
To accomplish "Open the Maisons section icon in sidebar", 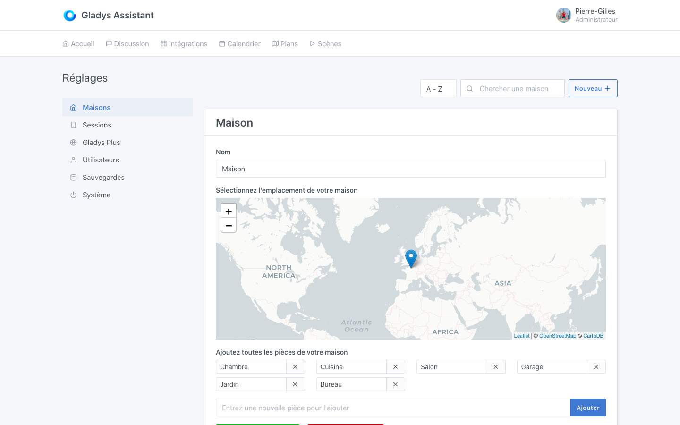I will (73, 107).
